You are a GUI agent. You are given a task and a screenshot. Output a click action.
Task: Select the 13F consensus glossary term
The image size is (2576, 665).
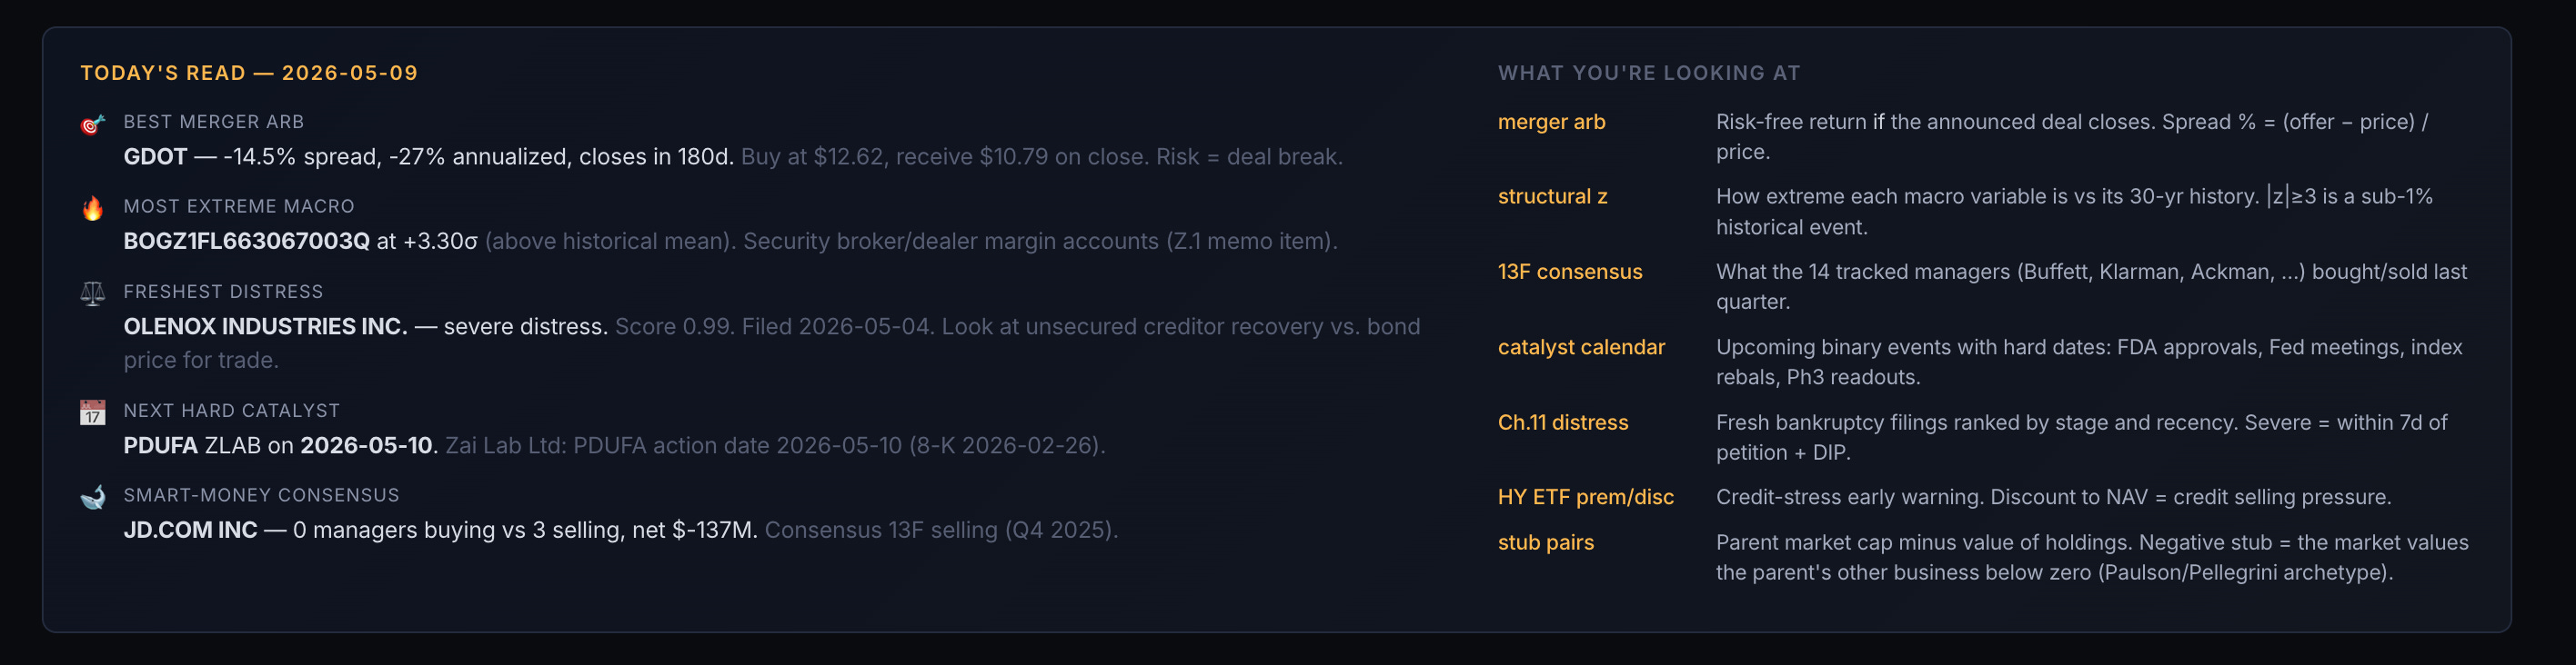tap(1570, 272)
